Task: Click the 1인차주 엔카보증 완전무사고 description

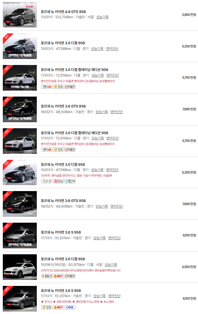Action: click(x=76, y=176)
